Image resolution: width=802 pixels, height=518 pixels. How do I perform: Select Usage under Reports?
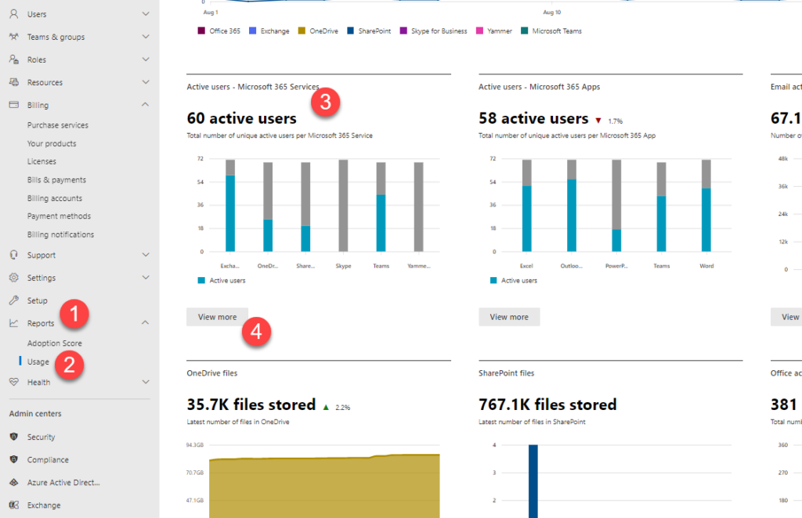(x=38, y=361)
